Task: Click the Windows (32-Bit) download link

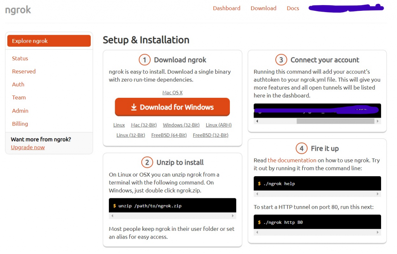Action: [x=181, y=125]
